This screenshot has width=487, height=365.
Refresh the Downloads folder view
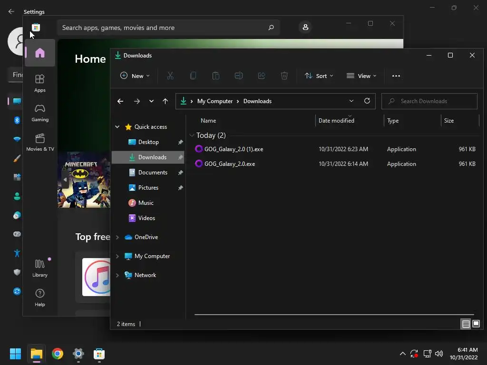tap(367, 101)
